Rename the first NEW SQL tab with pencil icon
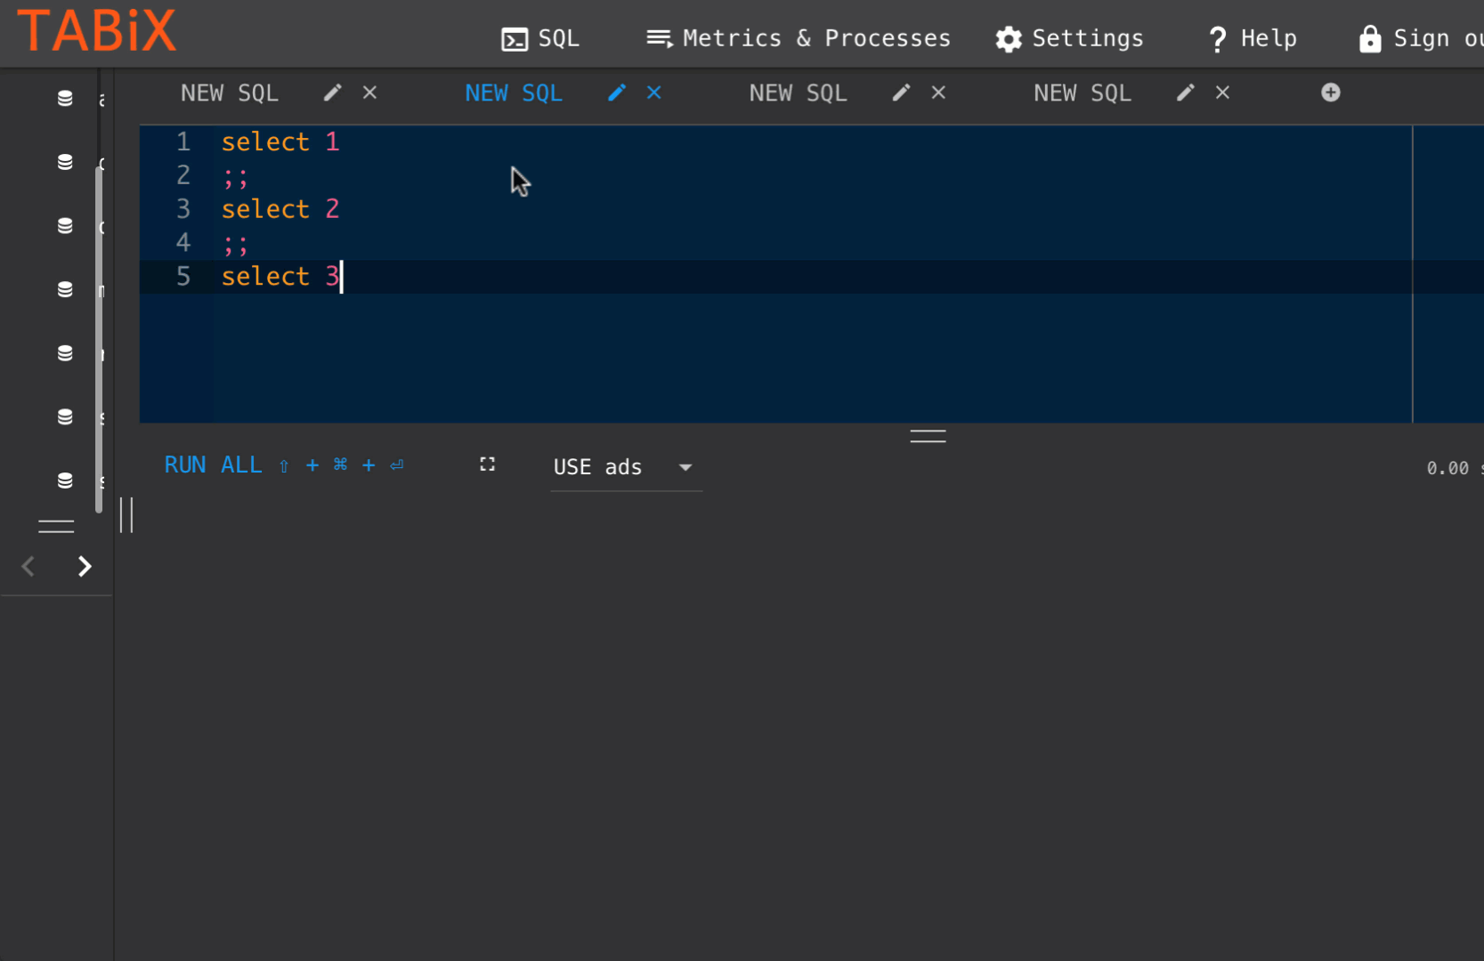 coord(332,92)
